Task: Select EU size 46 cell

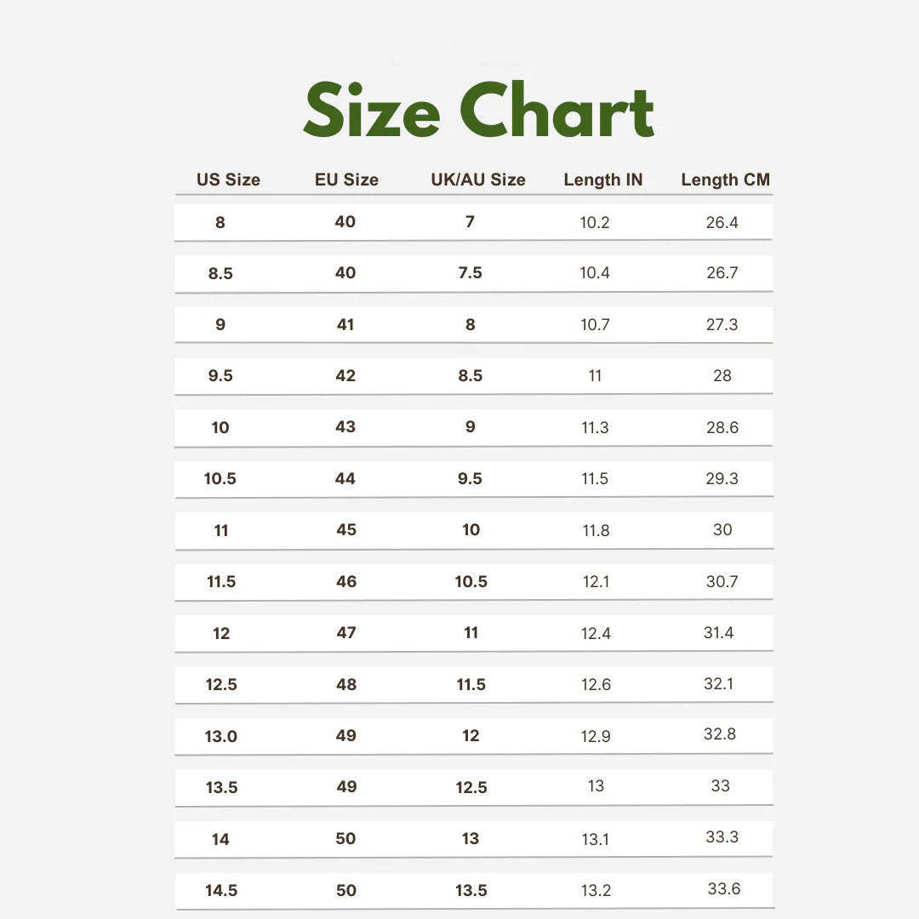Action: 346,582
